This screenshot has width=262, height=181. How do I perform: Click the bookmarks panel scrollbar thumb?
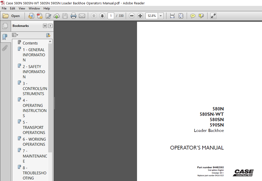(x=50, y=98)
